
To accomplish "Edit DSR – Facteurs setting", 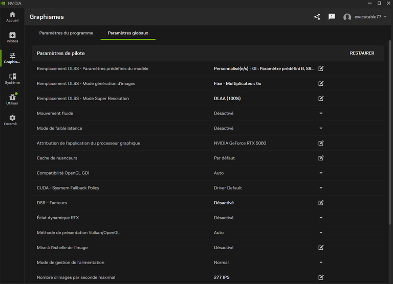I will click(321, 203).
